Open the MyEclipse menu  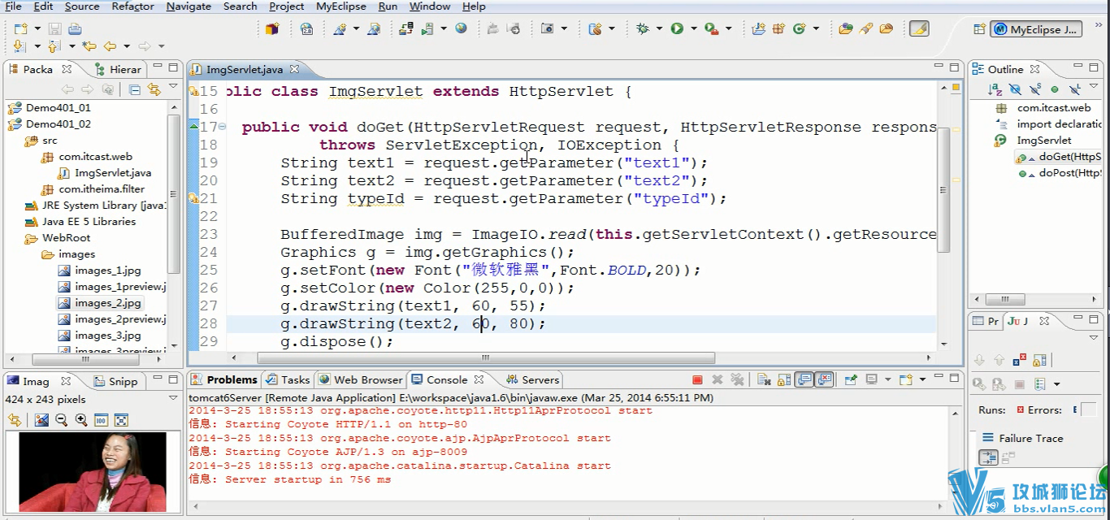click(341, 6)
